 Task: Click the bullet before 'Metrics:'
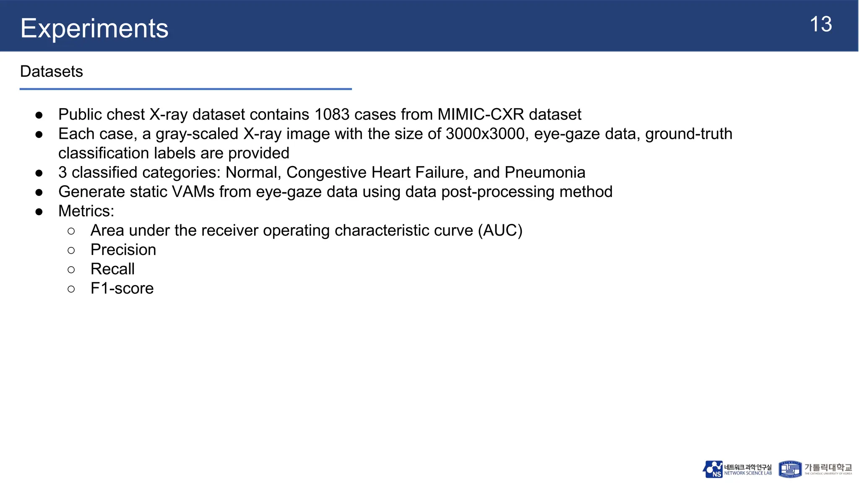pos(39,211)
